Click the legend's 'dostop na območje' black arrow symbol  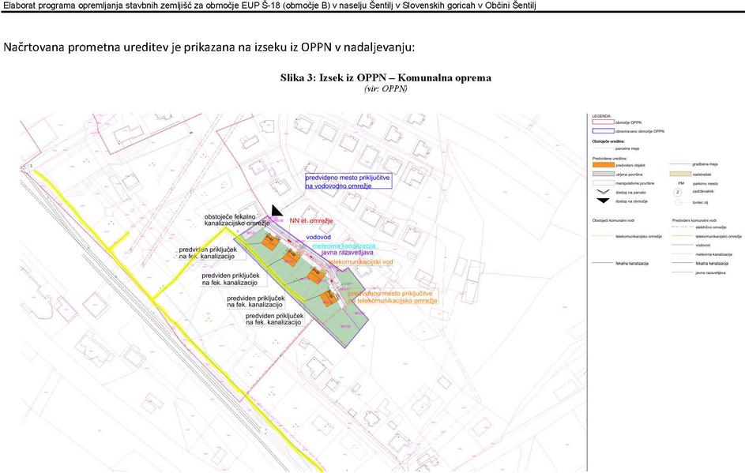tap(603, 201)
